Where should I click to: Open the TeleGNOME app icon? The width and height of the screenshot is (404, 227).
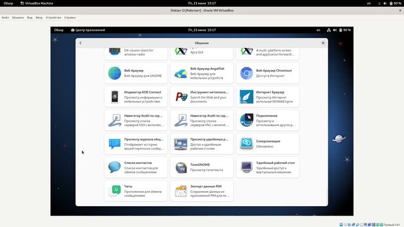(x=181, y=168)
